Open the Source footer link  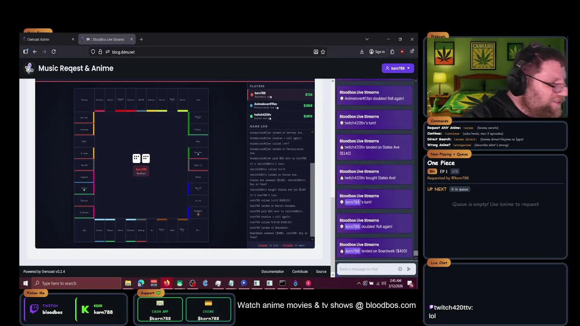pos(321,272)
